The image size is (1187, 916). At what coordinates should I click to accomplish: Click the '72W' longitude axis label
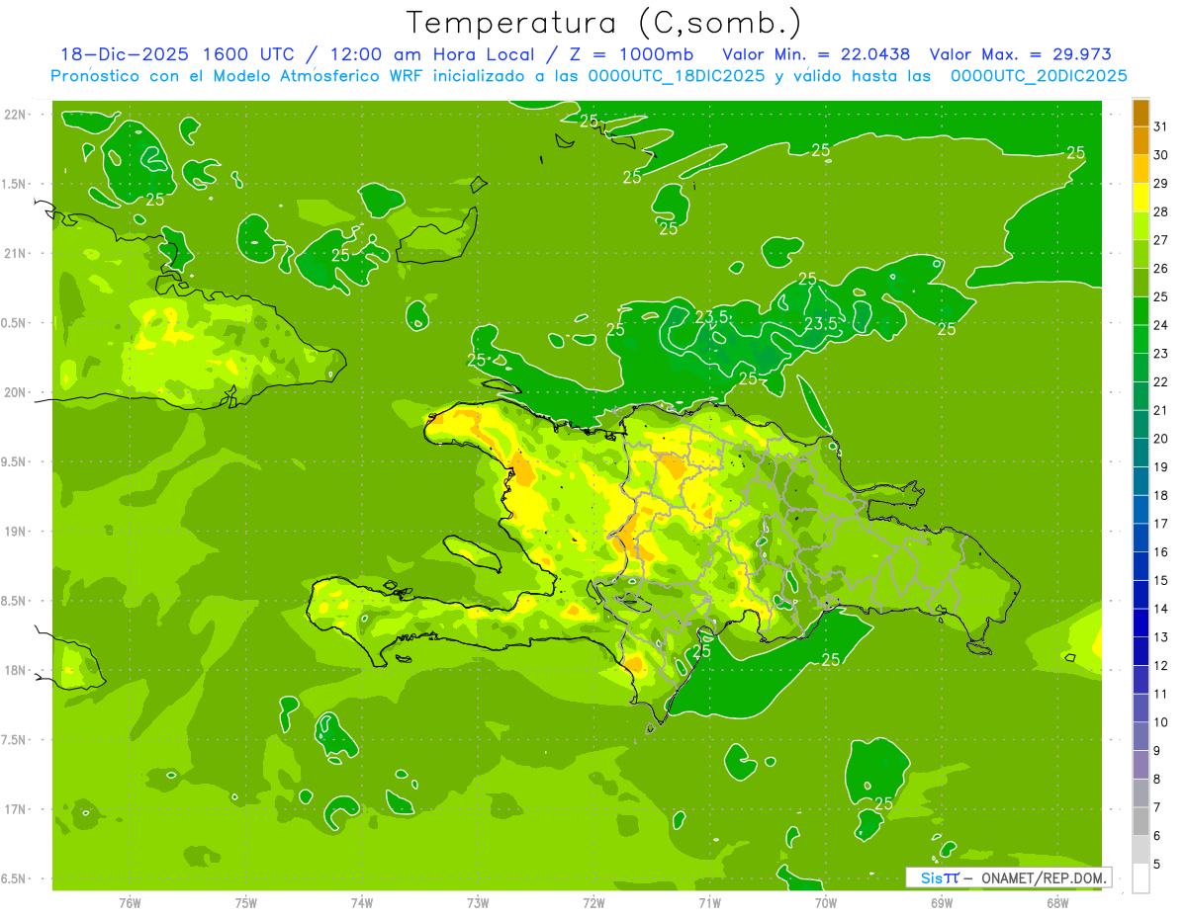pos(593,902)
